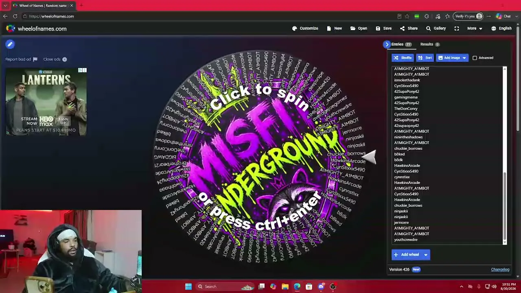Viewport: 521px width, 293px height.
Task: Click the green extension icon in toolbar
Action: (x=417, y=16)
